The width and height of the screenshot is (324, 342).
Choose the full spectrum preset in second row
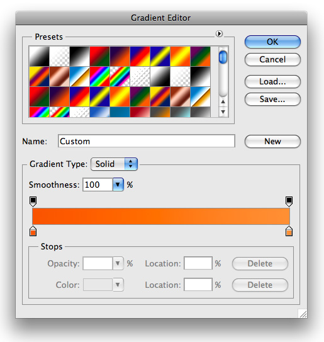[99, 76]
